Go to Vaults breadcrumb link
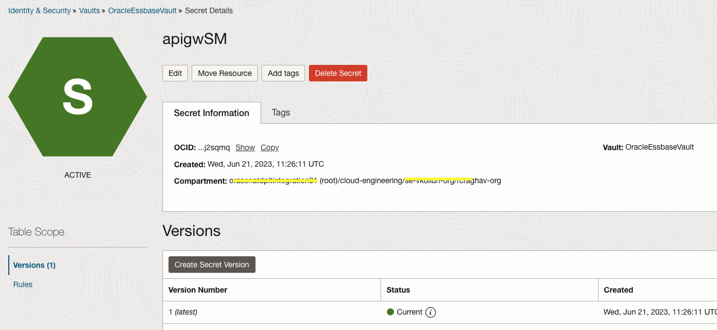 tap(89, 10)
